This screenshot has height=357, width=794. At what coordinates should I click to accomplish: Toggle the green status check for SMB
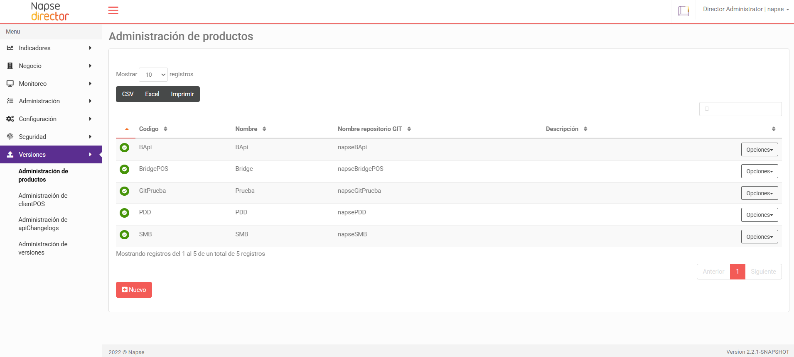pos(124,235)
